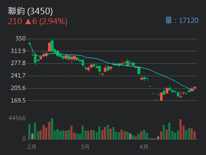Image resolution: width=206 pixels, height=155 pixels.
Task: Select the 3月 timeline marker
Action: pos(85,147)
